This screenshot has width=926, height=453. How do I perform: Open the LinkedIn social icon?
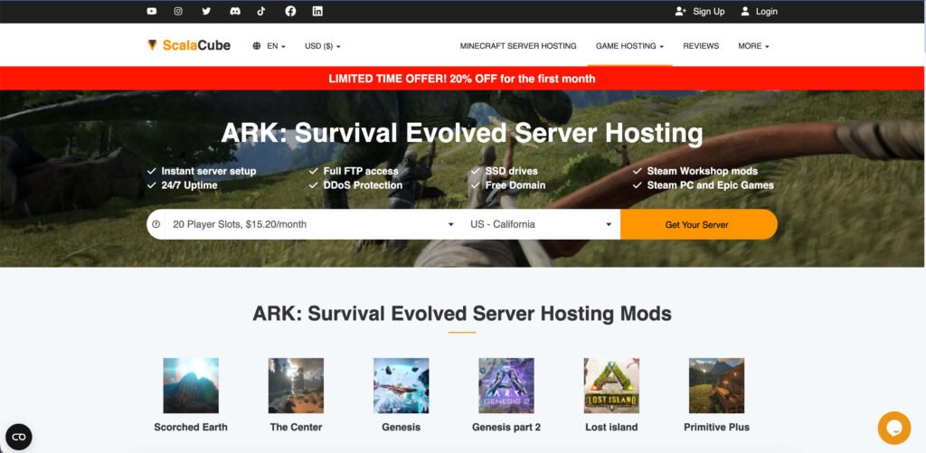click(317, 11)
